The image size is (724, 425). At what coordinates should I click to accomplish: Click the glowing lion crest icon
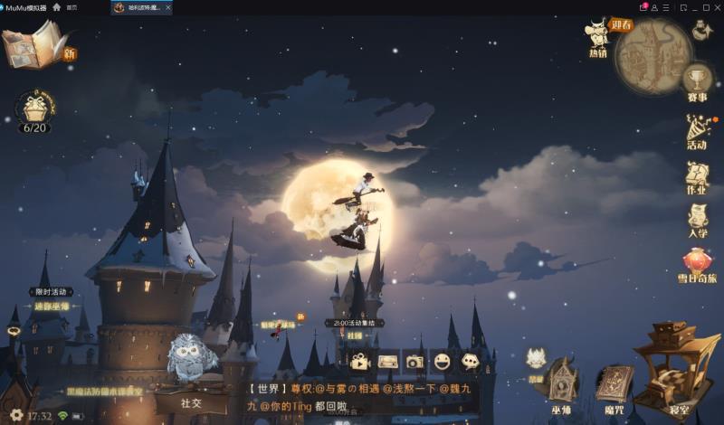536,359
